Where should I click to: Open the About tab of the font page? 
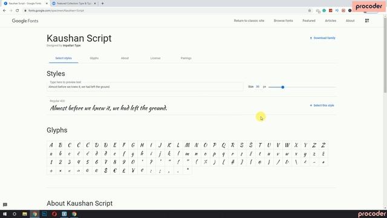pos(125,58)
